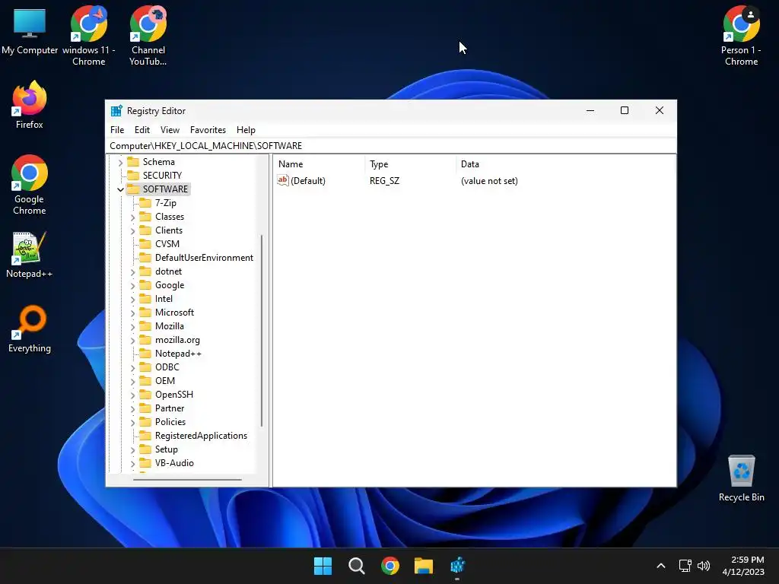Expand the Intel key
This screenshot has width=779, height=584.
click(x=132, y=299)
